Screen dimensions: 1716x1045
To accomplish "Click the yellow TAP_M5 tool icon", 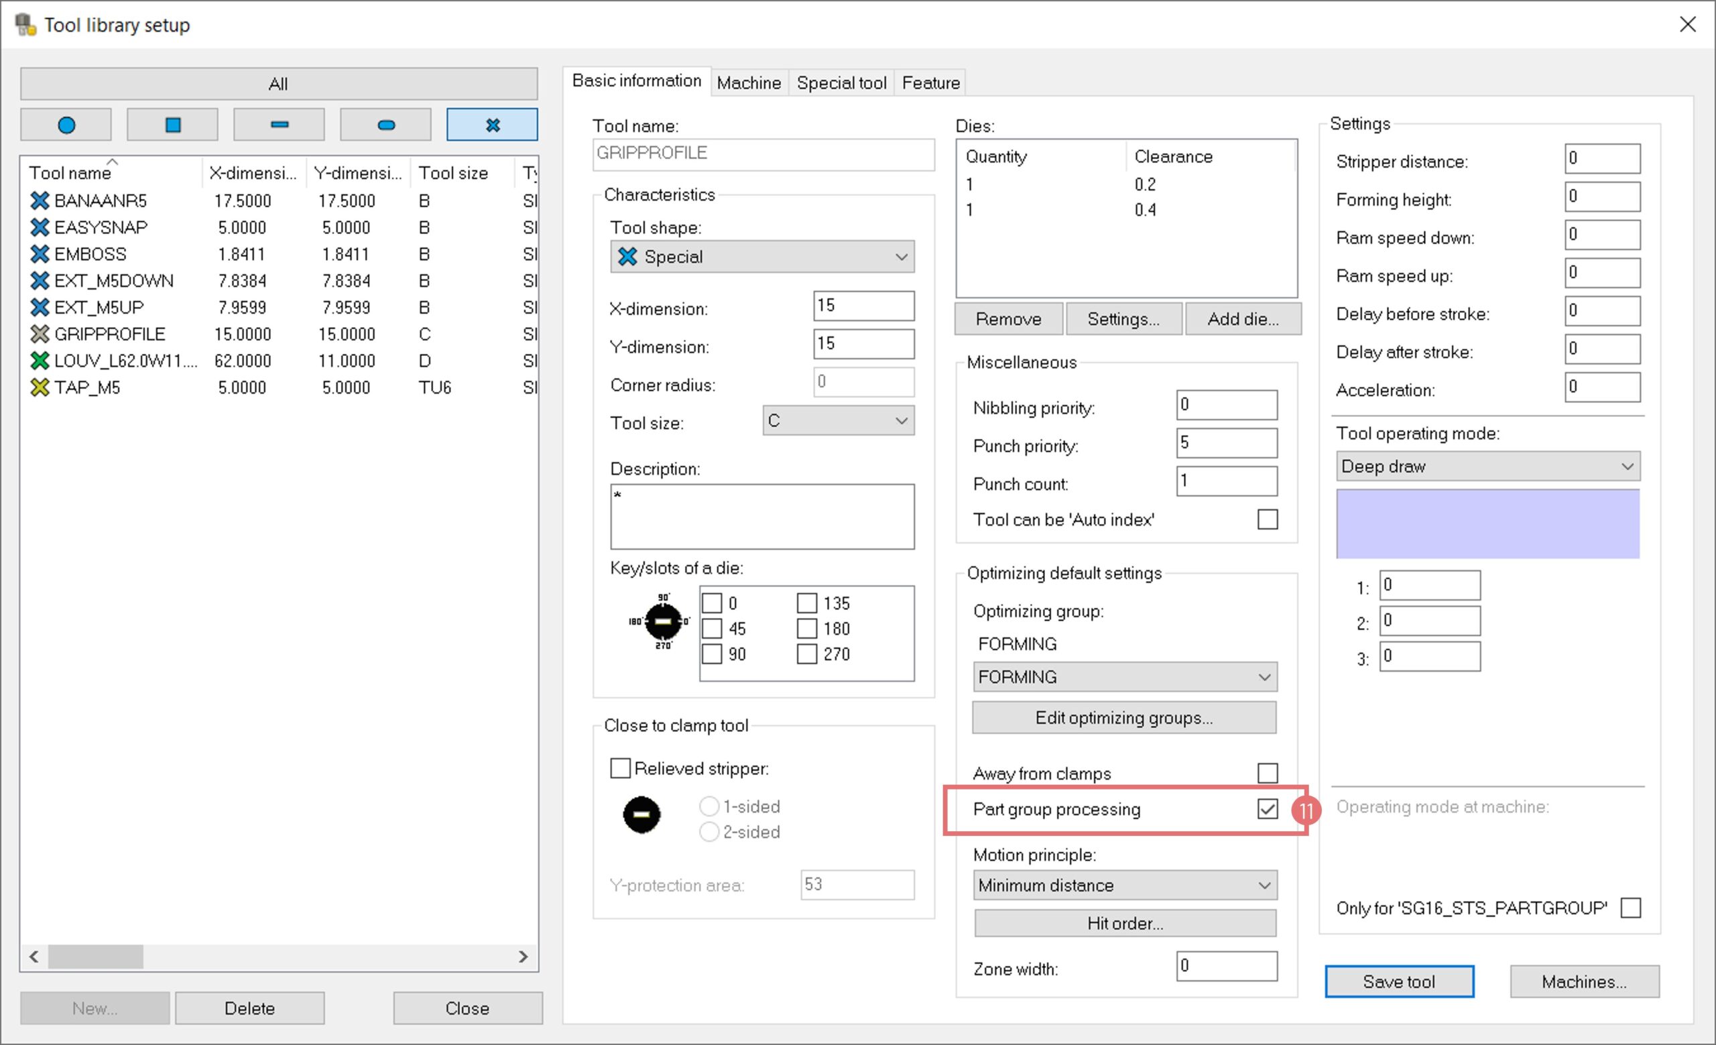I will 40,387.
